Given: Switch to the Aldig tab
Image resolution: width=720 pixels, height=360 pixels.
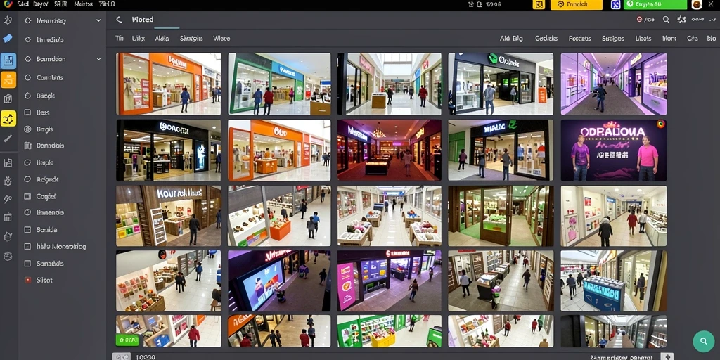Looking at the screenshot, I should 162,39.
